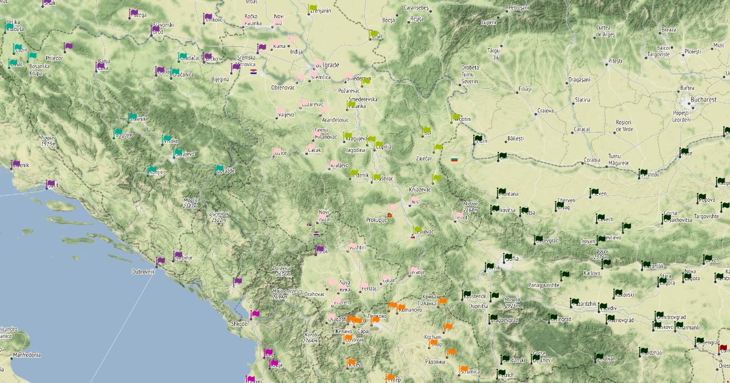This screenshot has width=730, height=383.
Task: Select the Belgrade city label
Action: tap(328, 64)
